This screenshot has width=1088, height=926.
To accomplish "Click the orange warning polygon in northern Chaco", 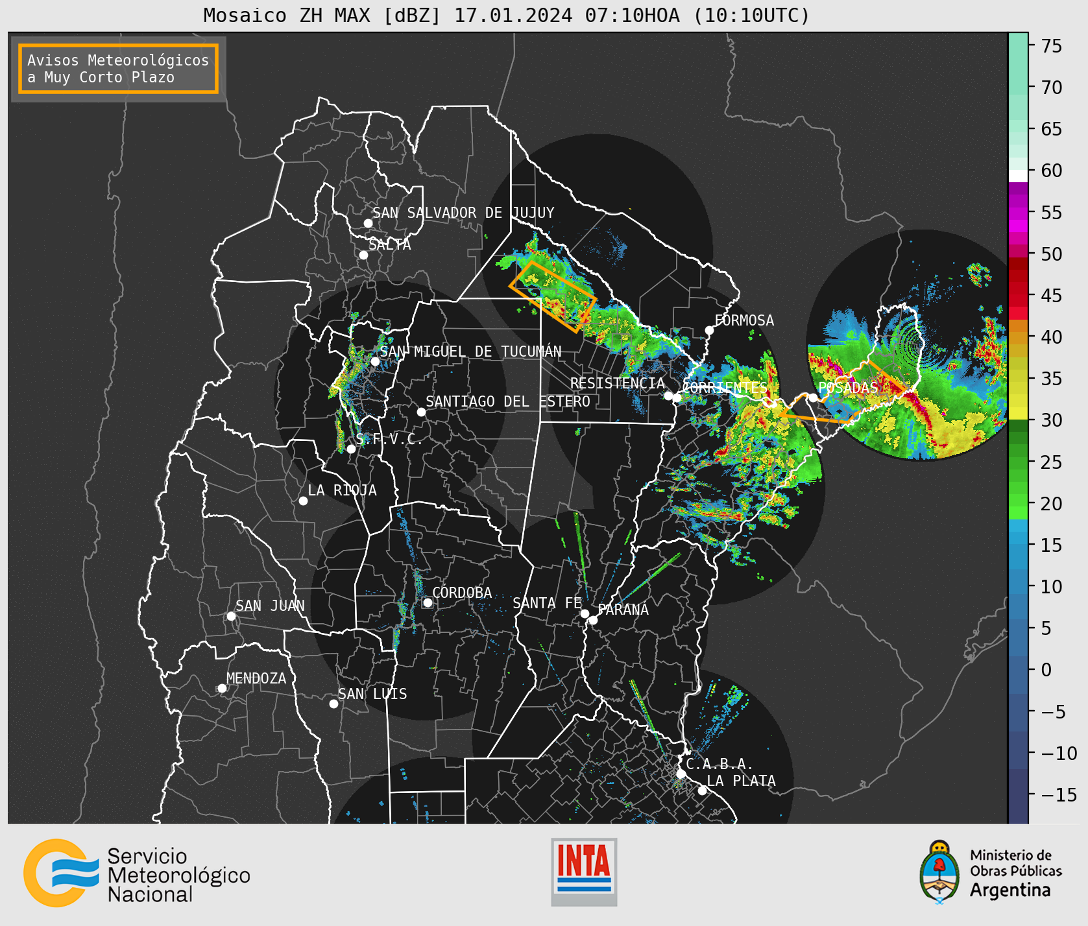I will 553,296.
